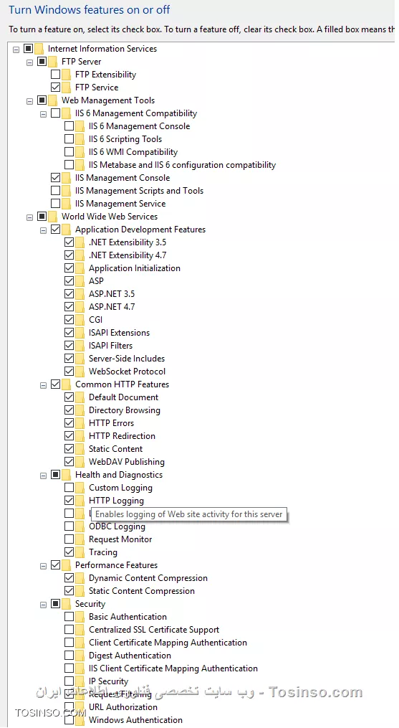Uncheck Static Content Compression
Screen dimensions: 399x728
69,591
